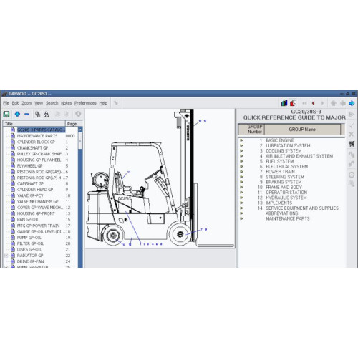358x358 pixels.
Task: Expand the MAINTENANCE PARTS group arrow
Action: coord(242,218)
